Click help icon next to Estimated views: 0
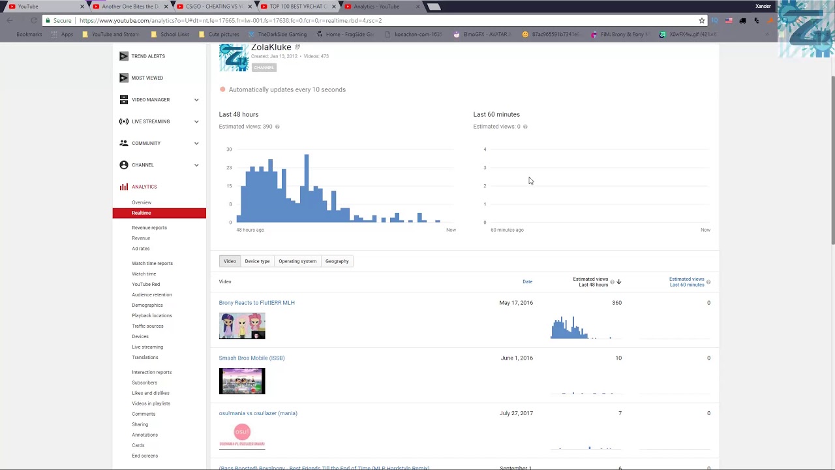 (525, 127)
